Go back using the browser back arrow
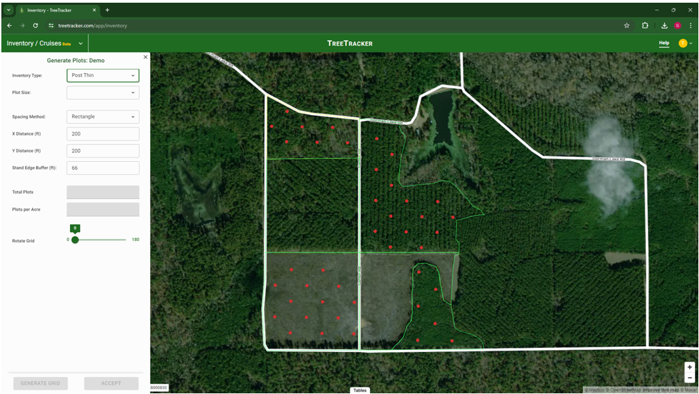Viewport: 699px width, 394px height. (9, 24)
